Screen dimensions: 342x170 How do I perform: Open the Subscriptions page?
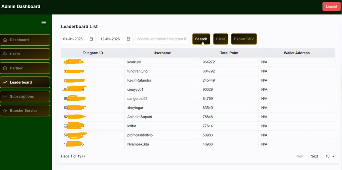(x=25, y=96)
